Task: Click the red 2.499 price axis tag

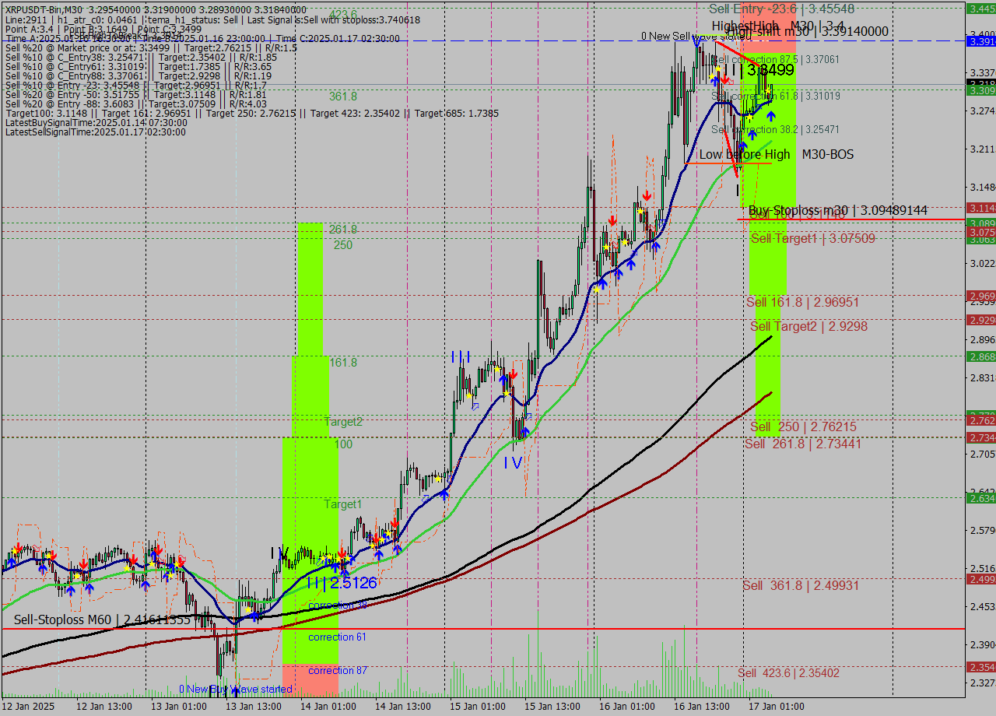Action: (980, 579)
